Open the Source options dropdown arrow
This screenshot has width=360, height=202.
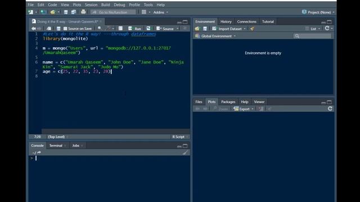tap(178, 29)
